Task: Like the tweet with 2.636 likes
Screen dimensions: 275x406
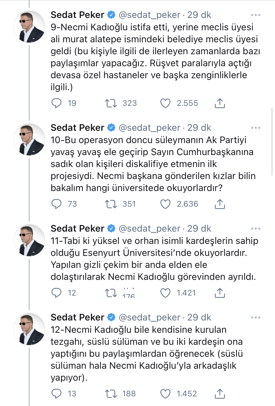Action: pyautogui.click(x=165, y=204)
